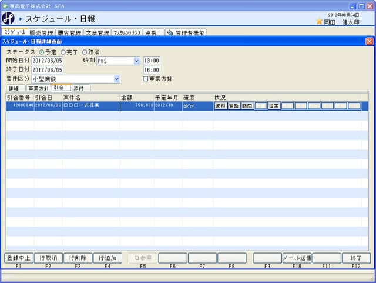376x283 pixels.
Task: Open the 顧客管理 tab
Action: point(69,33)
